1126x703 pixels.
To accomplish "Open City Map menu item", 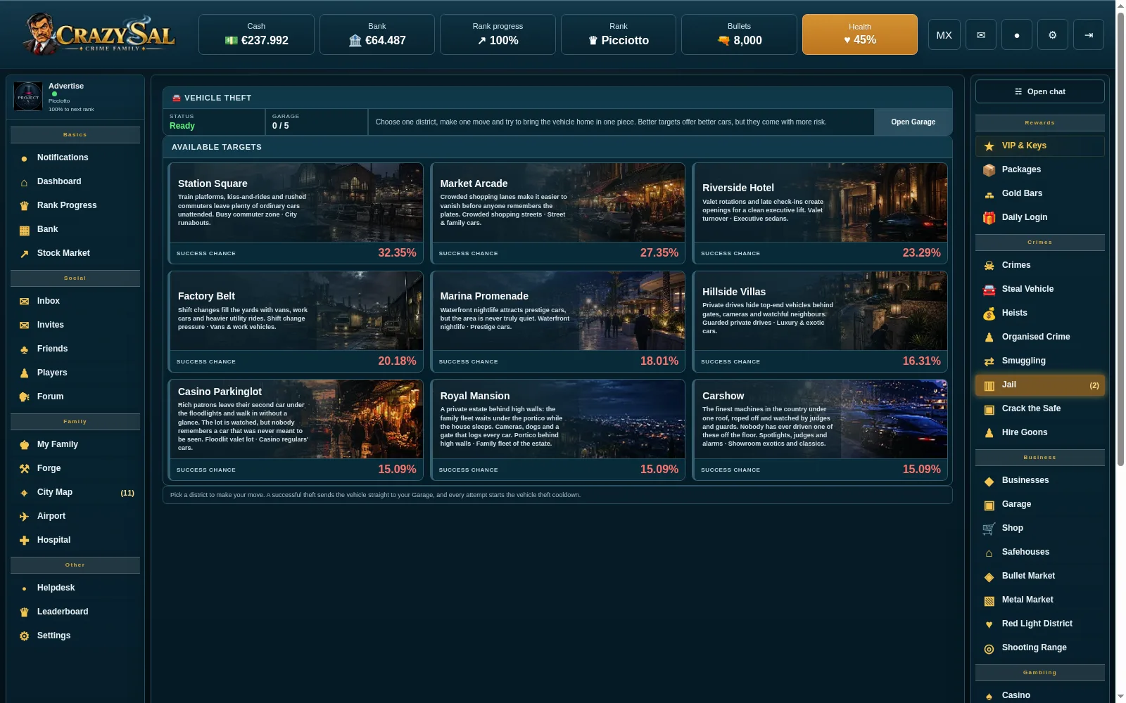I will point(75,493).
